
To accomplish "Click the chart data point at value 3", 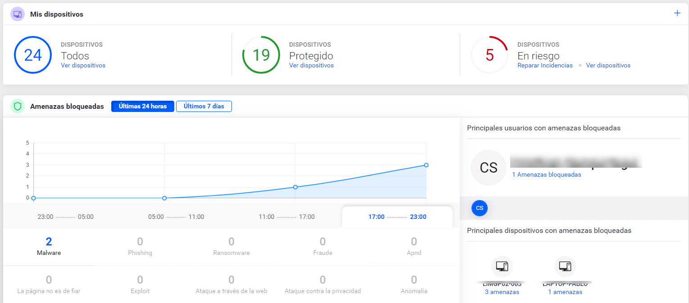I will (426, 165).
